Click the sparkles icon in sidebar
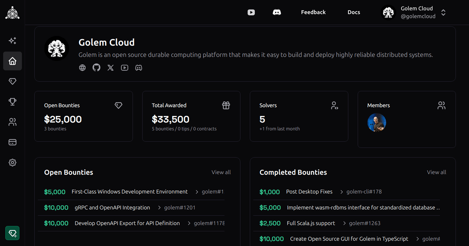This screenshot has width=469, height=246. (13, 41)
